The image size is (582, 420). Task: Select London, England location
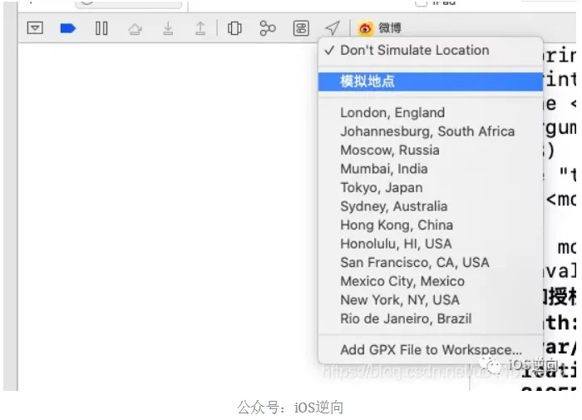(431, 112)
